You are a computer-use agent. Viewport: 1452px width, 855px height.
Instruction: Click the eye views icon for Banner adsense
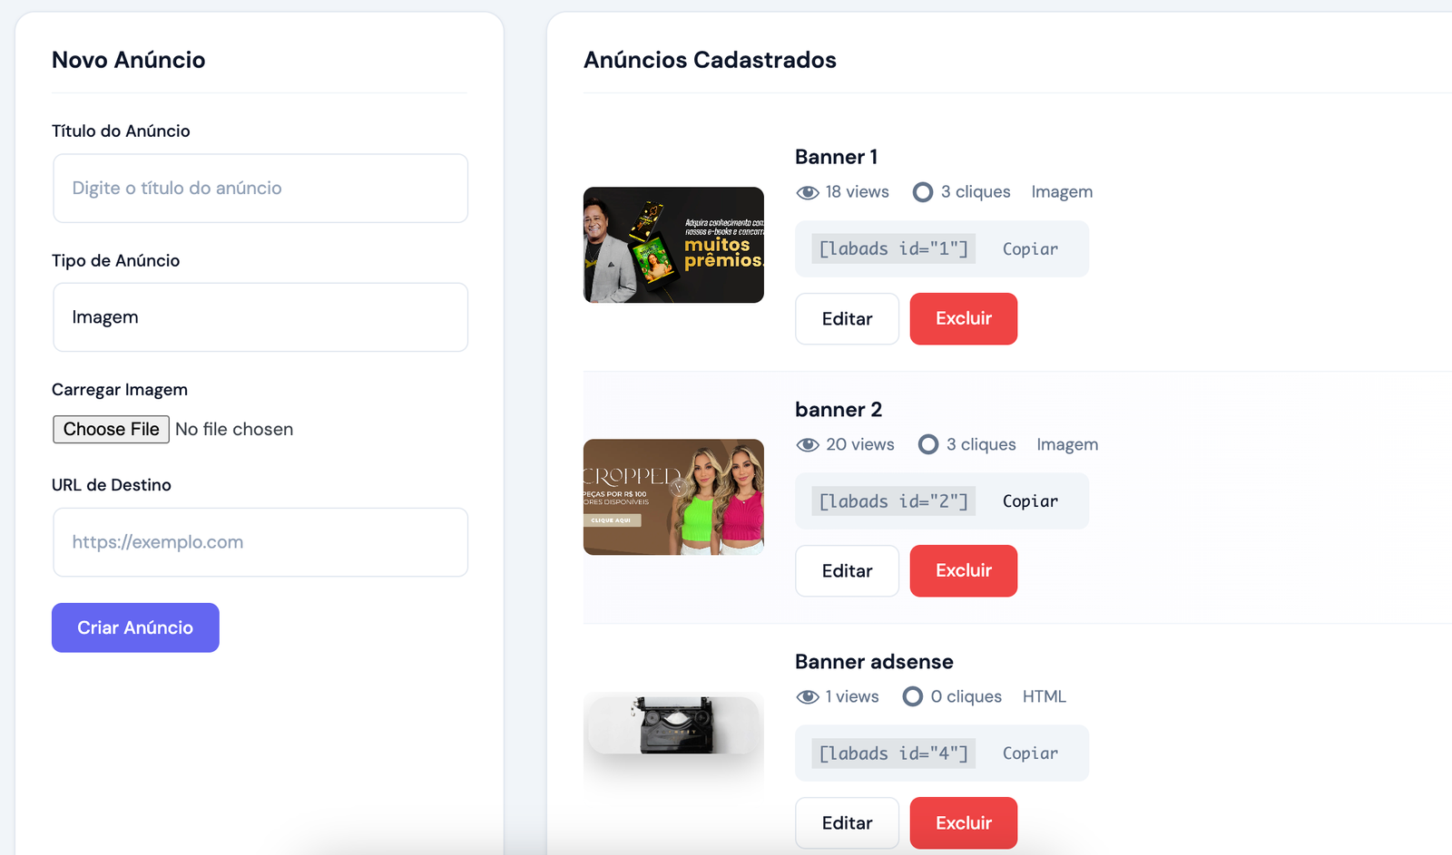click(808, 697)
